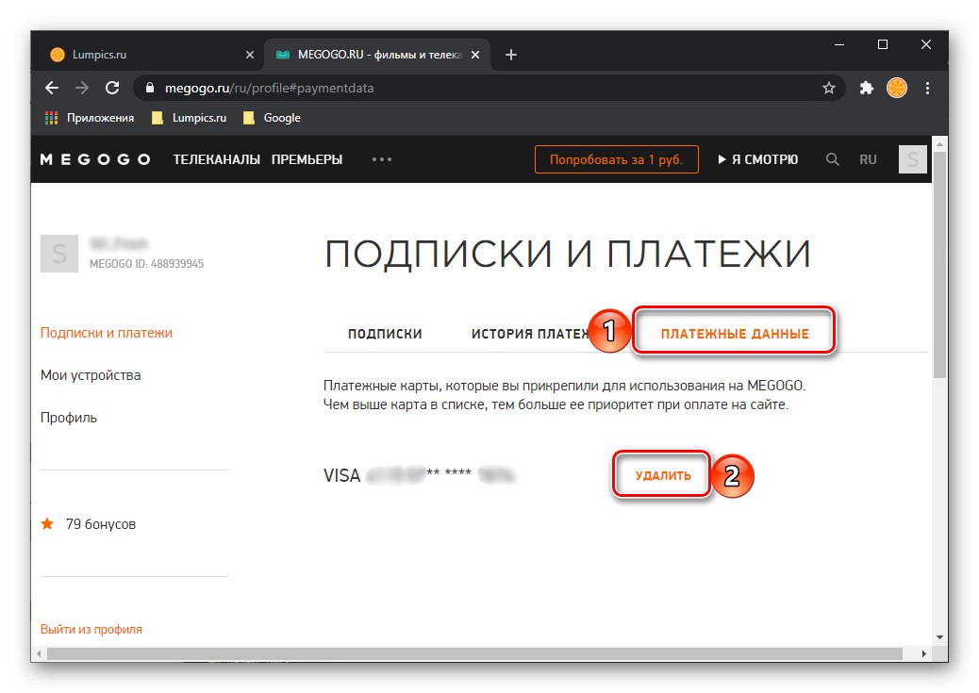Open the ПРЕМЬЕРЫ menu item

(307, 160)
